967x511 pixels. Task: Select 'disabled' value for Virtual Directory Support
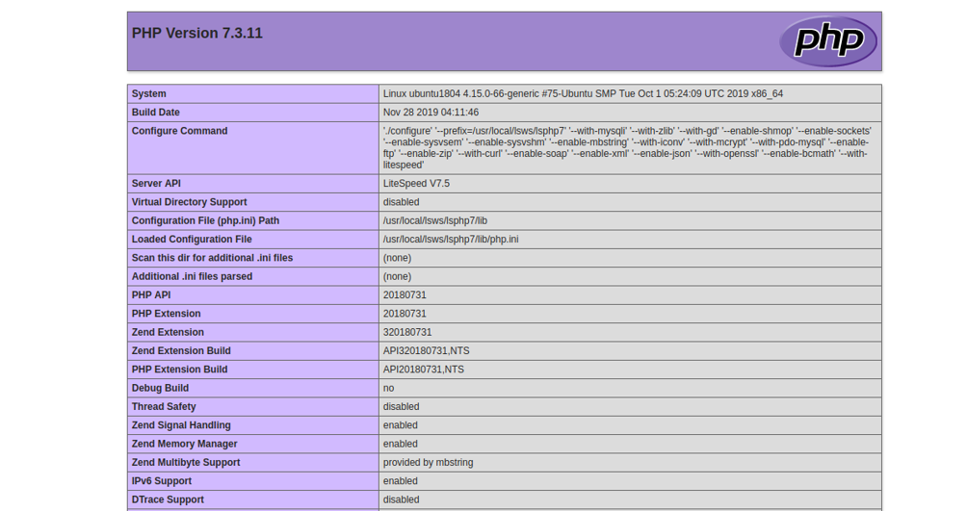[401, 202]
